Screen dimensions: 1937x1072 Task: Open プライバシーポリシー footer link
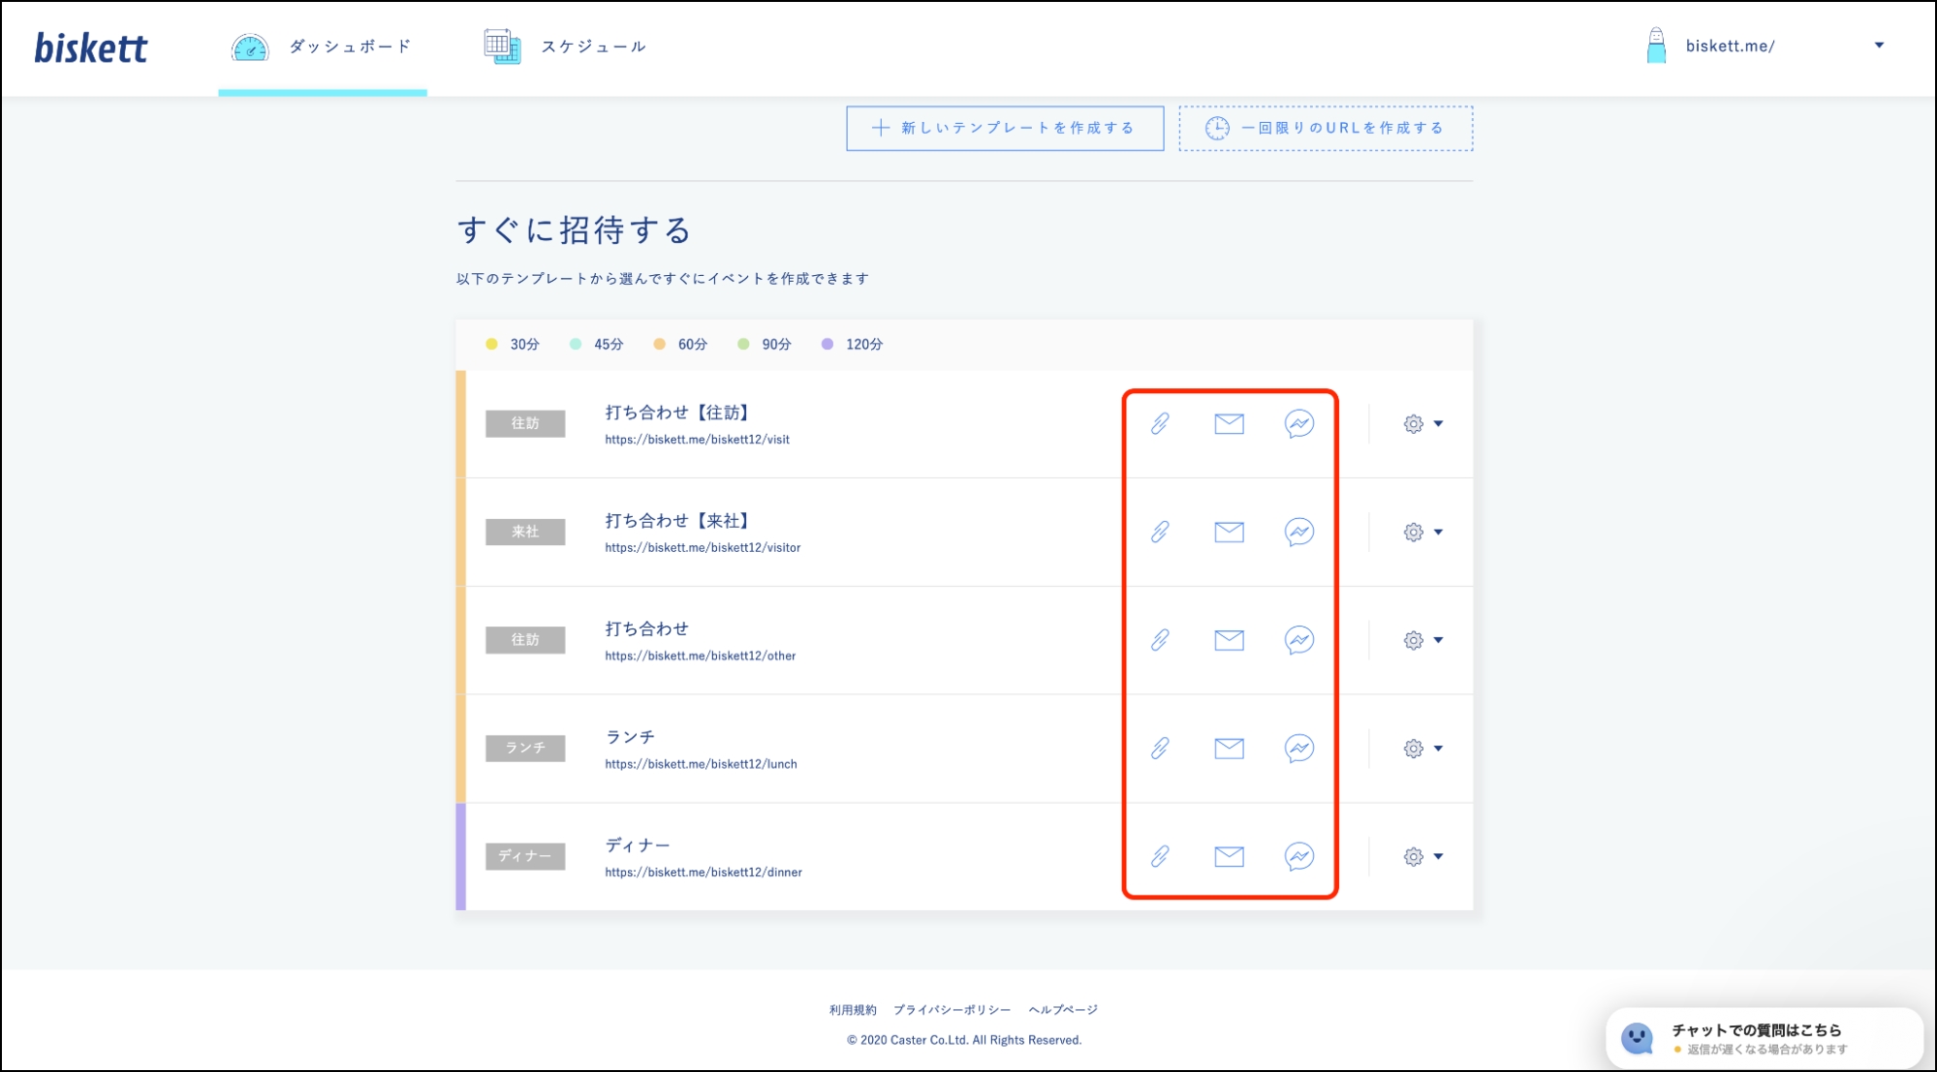(951, 1010)
